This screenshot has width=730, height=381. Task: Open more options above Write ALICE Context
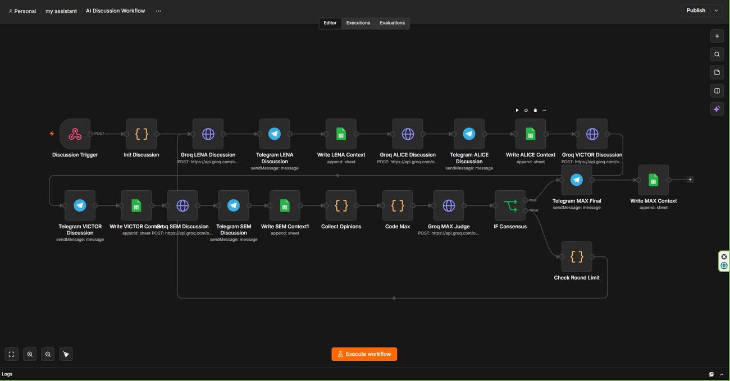[x=544, y=111]
